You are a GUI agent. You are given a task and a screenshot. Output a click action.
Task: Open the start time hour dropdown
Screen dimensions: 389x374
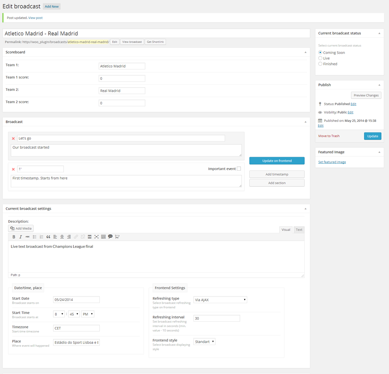(x=59, y=314)
